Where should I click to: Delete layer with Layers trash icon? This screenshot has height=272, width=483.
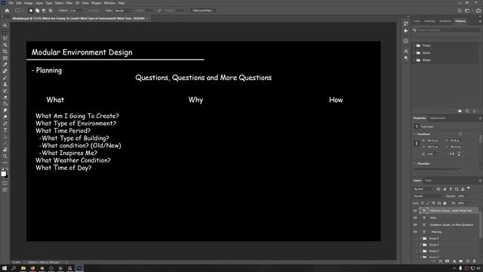tap(475, 261)
